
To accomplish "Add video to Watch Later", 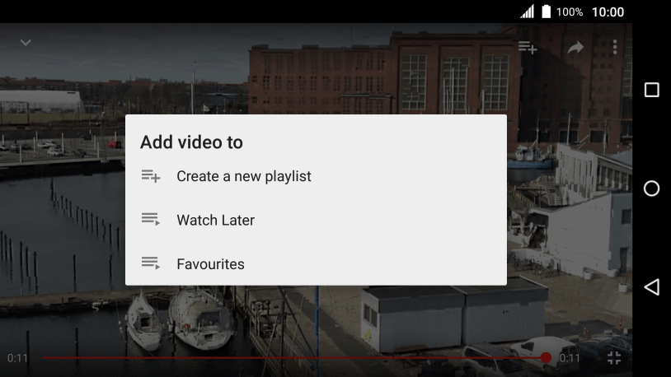I will (x=316, y=220).
